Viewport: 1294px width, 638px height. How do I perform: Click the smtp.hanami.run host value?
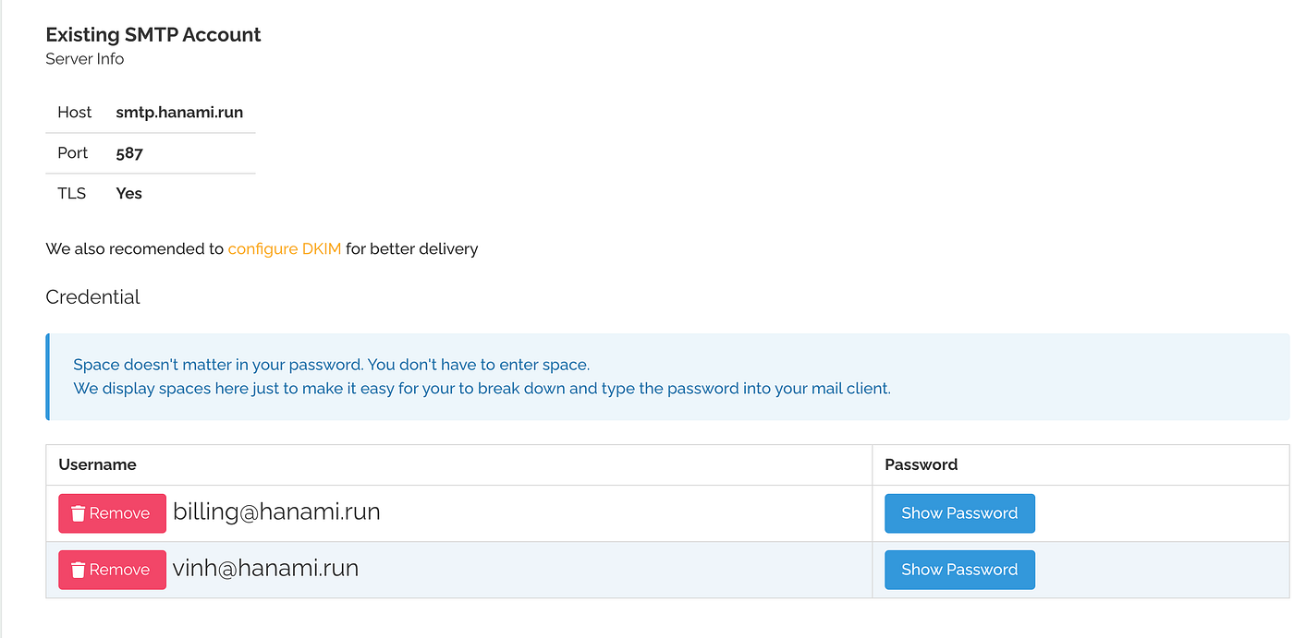point(179,113)
